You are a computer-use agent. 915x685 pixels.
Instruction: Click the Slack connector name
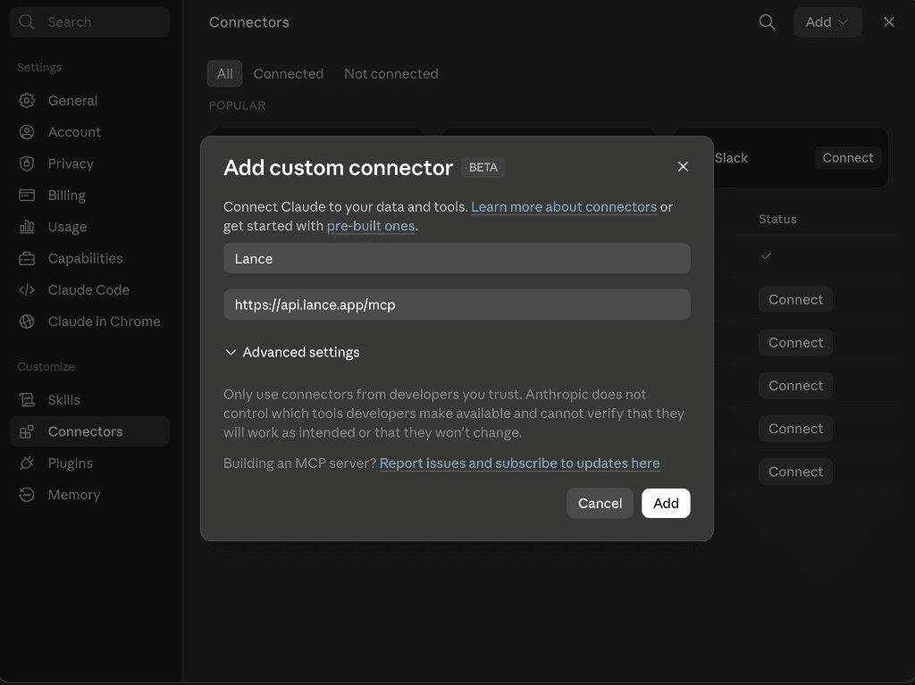pyautogui.click(x=731, y=158)
